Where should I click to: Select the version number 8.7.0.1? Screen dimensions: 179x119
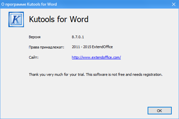[78, 37]
